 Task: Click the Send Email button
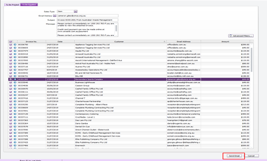pos(234,156)
